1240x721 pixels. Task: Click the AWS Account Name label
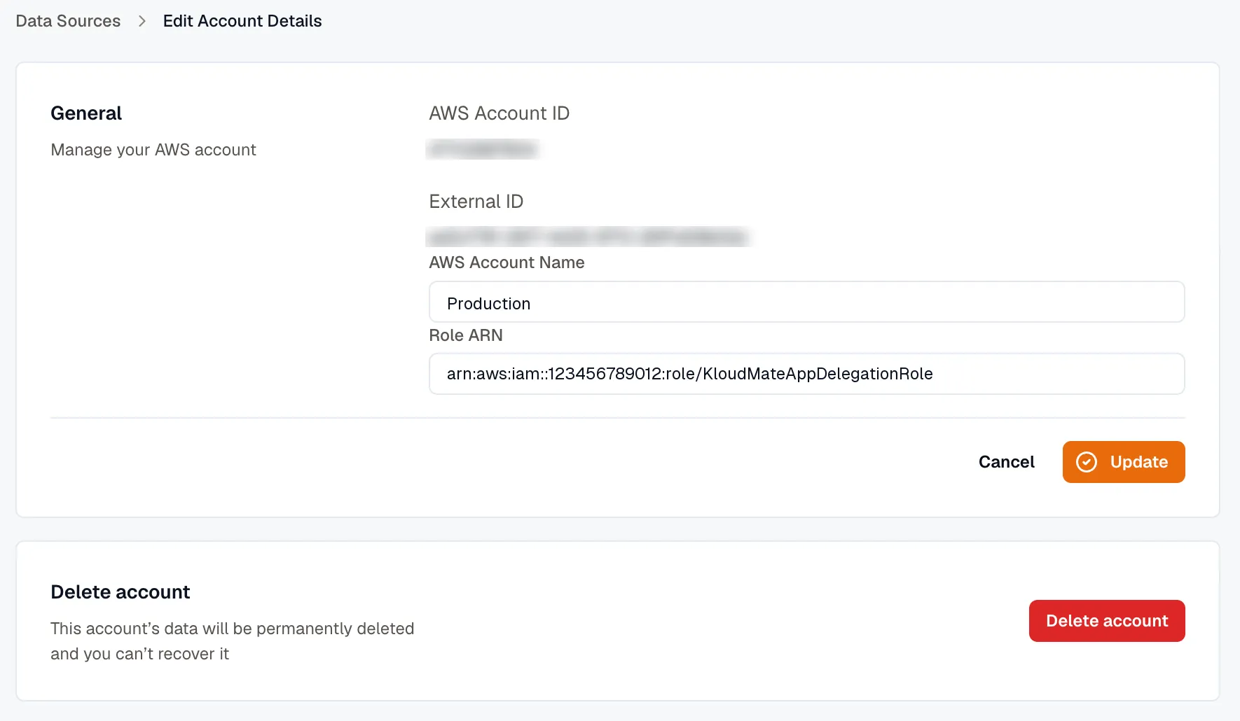(507, 262)
